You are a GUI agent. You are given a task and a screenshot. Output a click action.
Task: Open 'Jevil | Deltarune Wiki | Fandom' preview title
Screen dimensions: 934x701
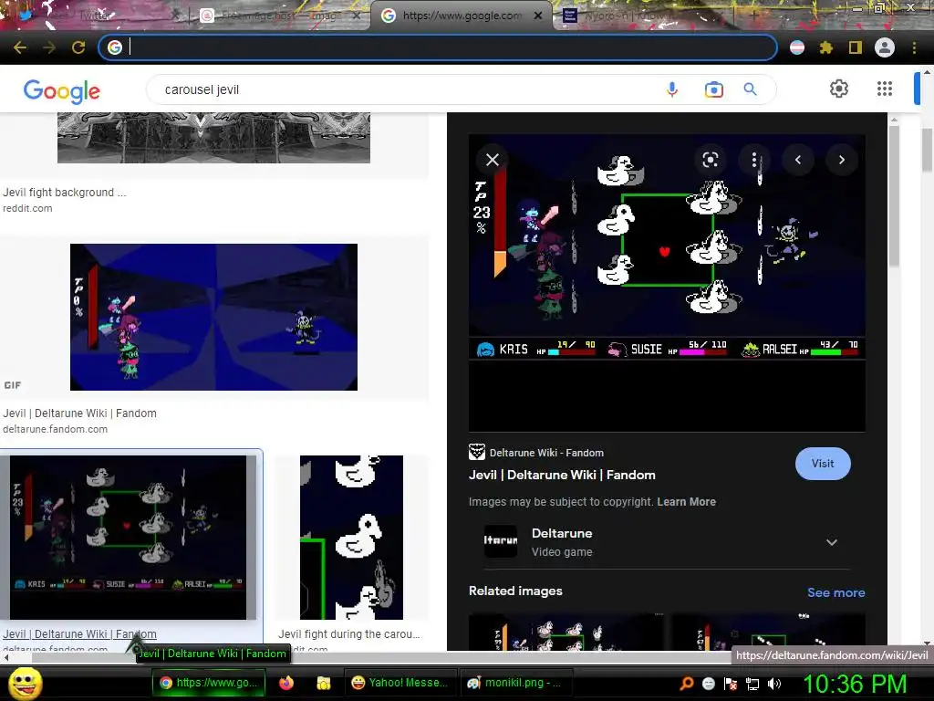[x=562, y=475]
